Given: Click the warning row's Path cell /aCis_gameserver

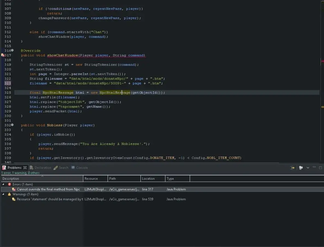Looking at the screenshot, I should pos(124,199).
